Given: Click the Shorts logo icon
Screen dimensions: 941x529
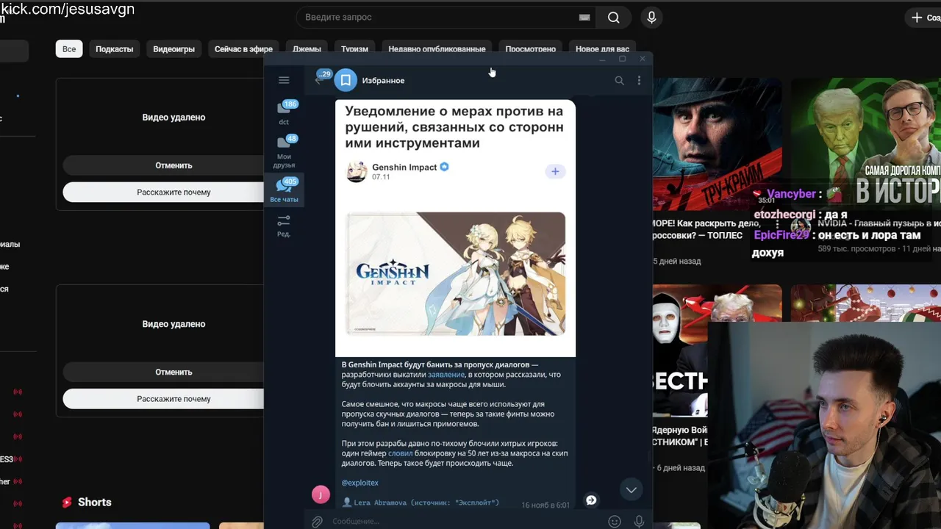Looking at the screenshot, I should point(67,503).
